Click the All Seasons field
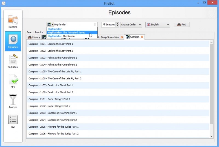The height and width of the screenshot is (147, 219). [108, 24]
